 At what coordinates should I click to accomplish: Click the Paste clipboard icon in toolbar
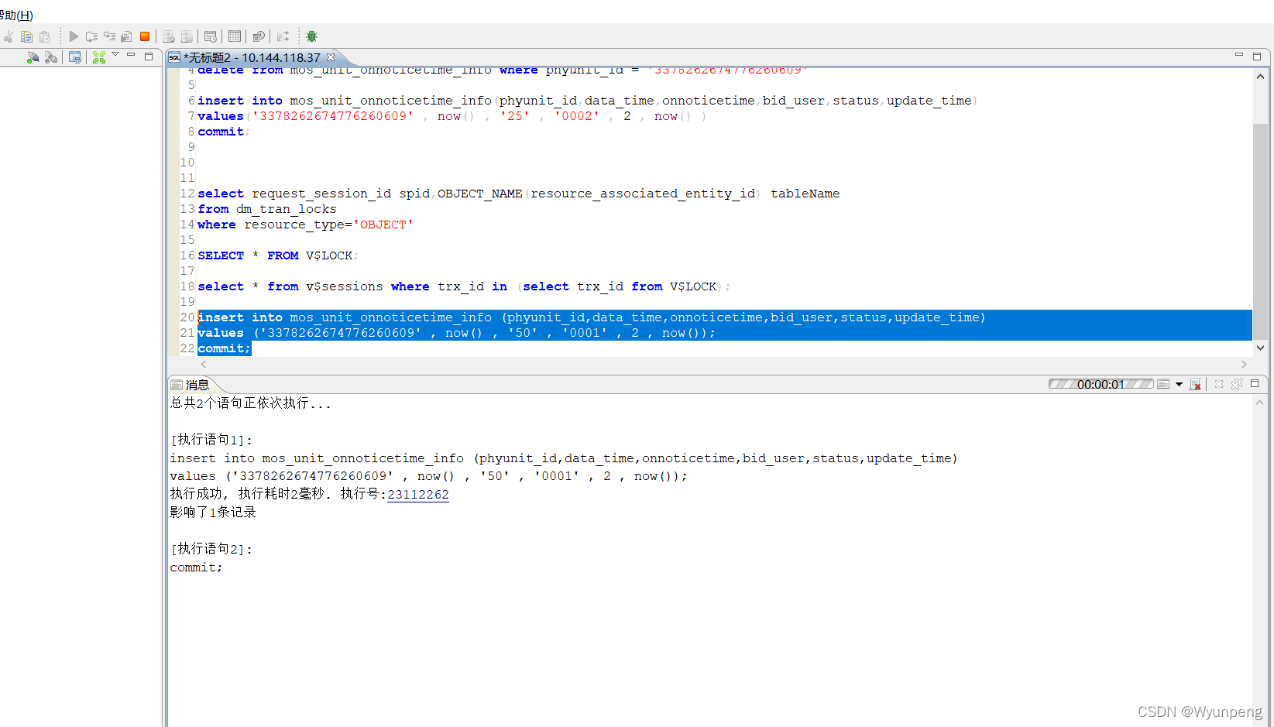tap(44, 36)
